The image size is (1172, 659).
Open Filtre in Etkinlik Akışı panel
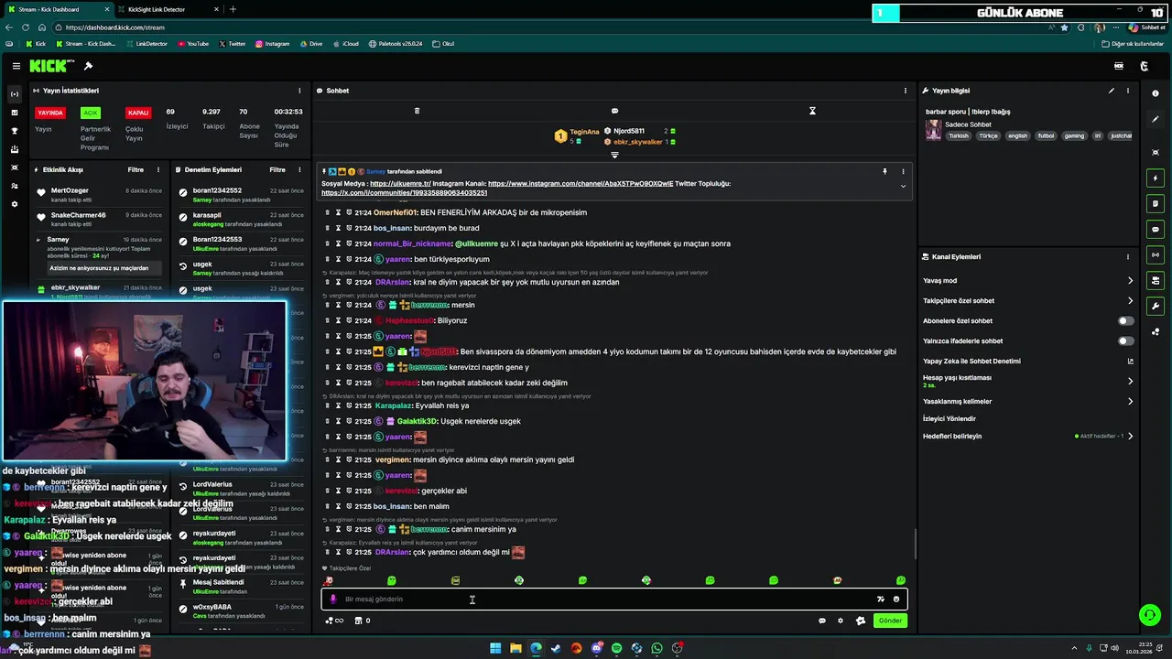[136, 169]
